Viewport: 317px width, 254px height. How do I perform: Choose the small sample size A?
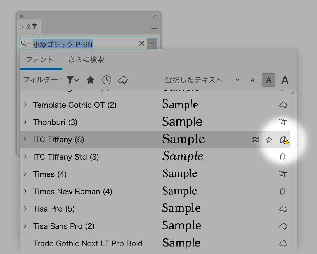(x=252, y=80)
